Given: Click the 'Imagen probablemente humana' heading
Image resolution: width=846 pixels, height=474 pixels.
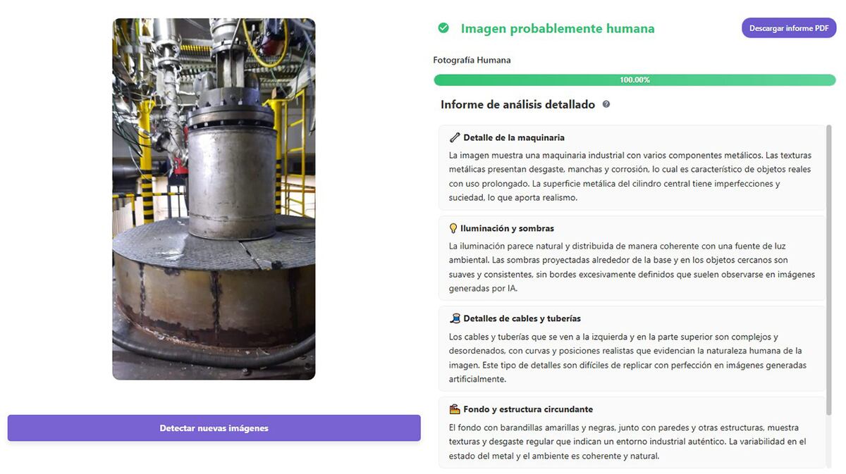Looking at the screenshot, I should (x=558, y=29).
